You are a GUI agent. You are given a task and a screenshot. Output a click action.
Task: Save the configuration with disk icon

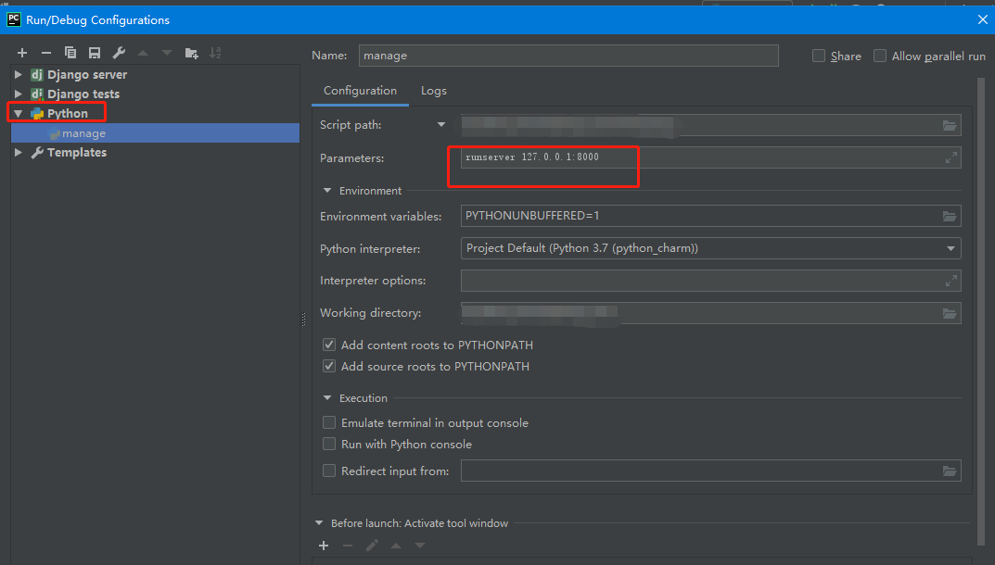(95, 53)
